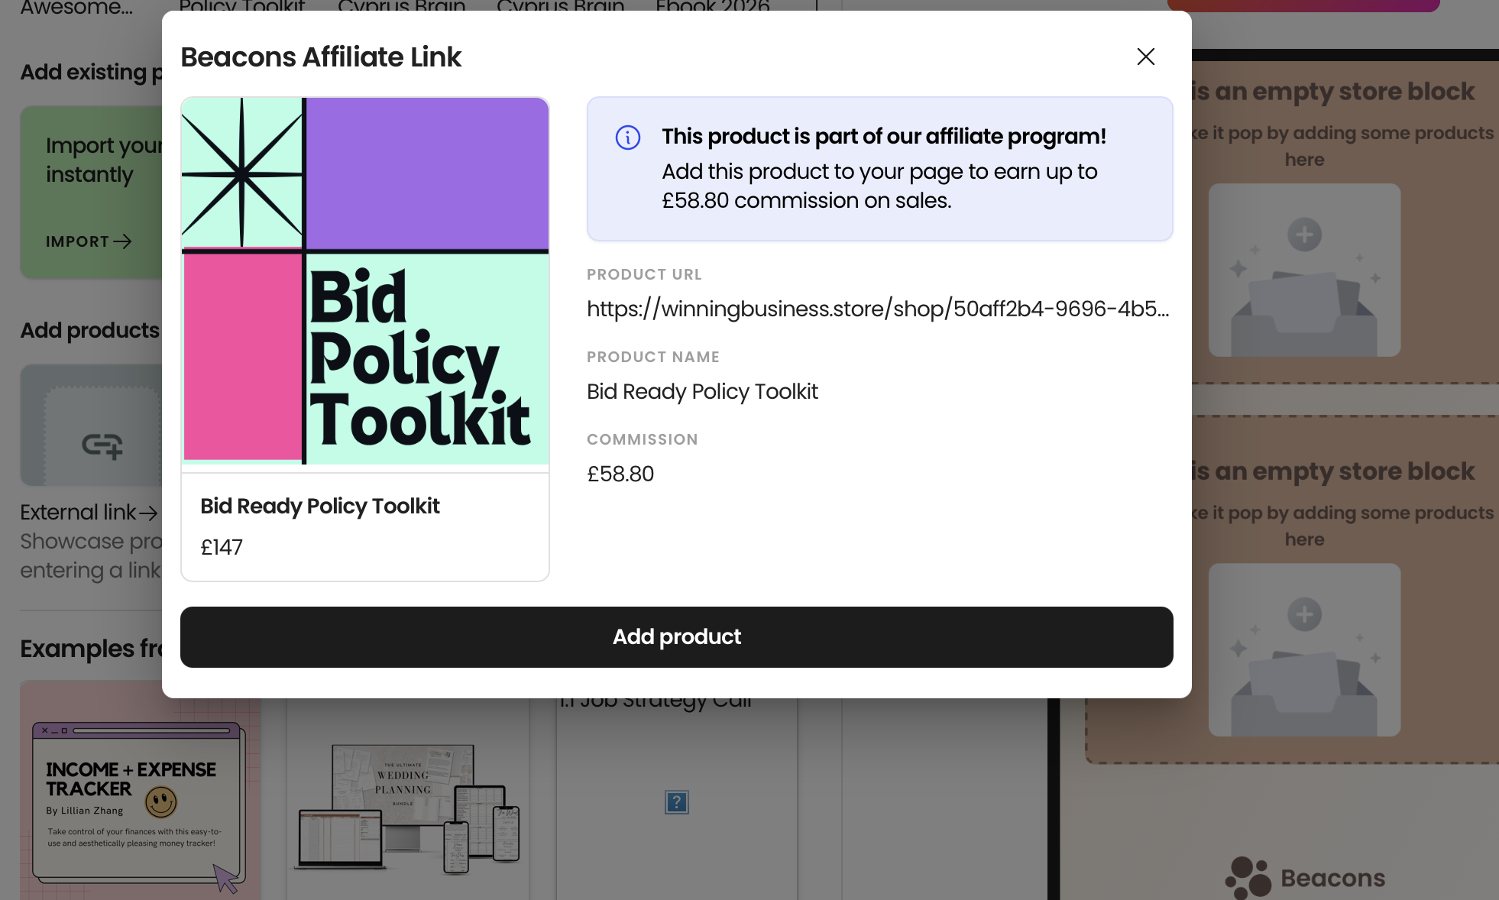Click the 'Beacons Affiliate Link' dialog title

[x=321, y=57]
